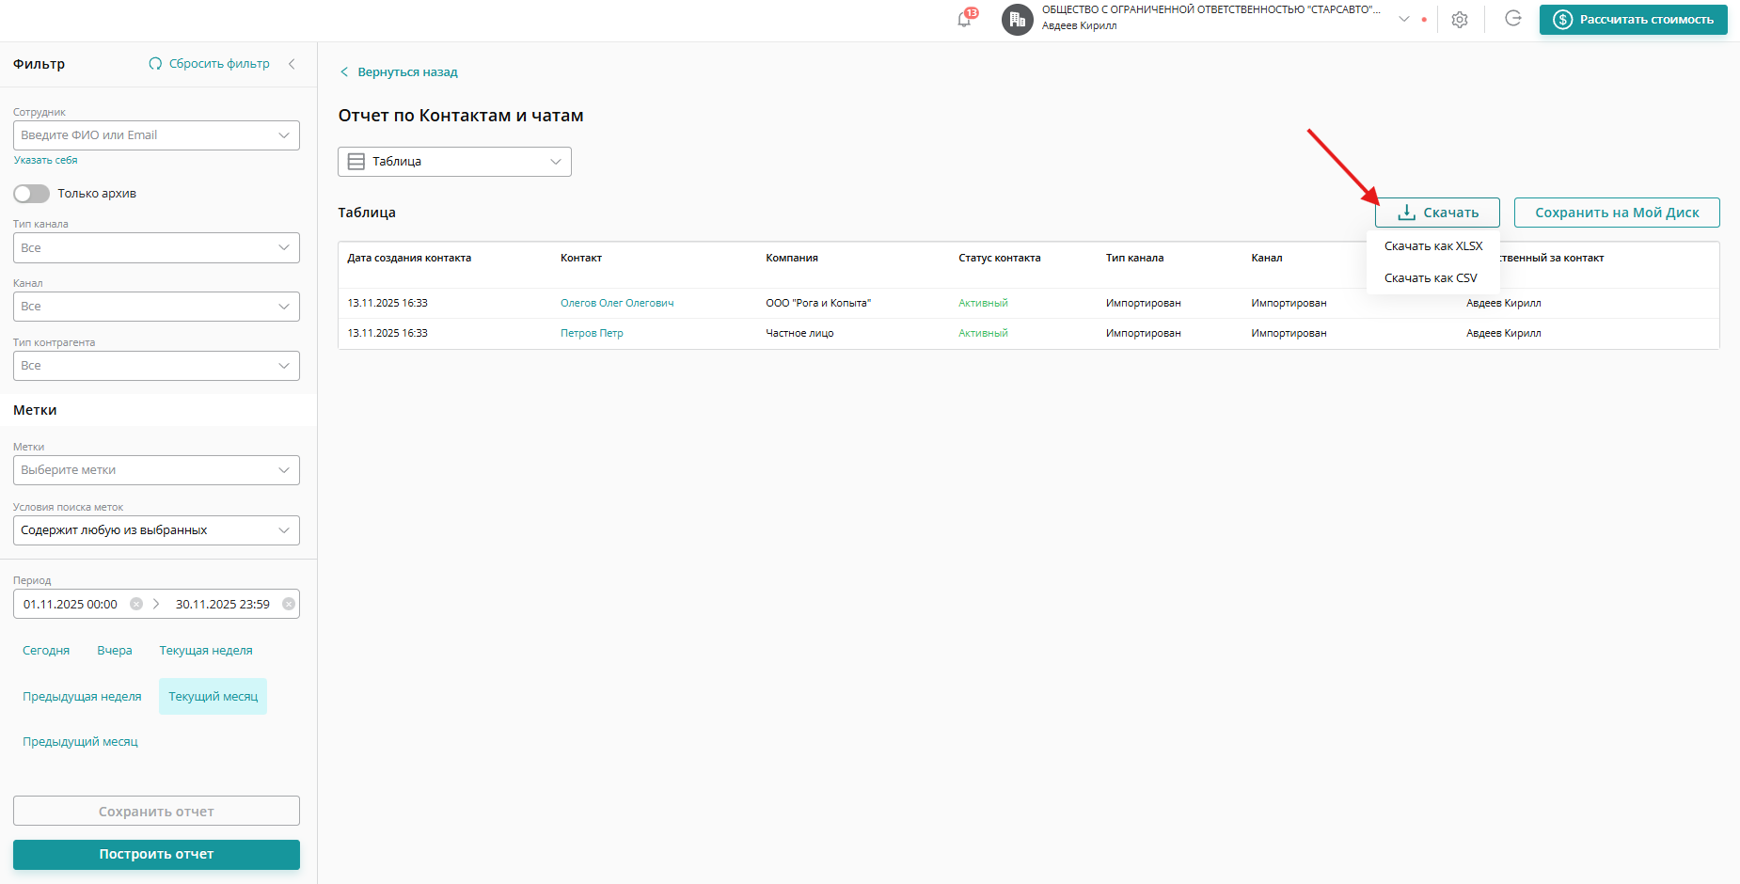Open the 'Выберите метки' tags dropdown
This screenshot has width=1740, height=884.
pos(156,470)
